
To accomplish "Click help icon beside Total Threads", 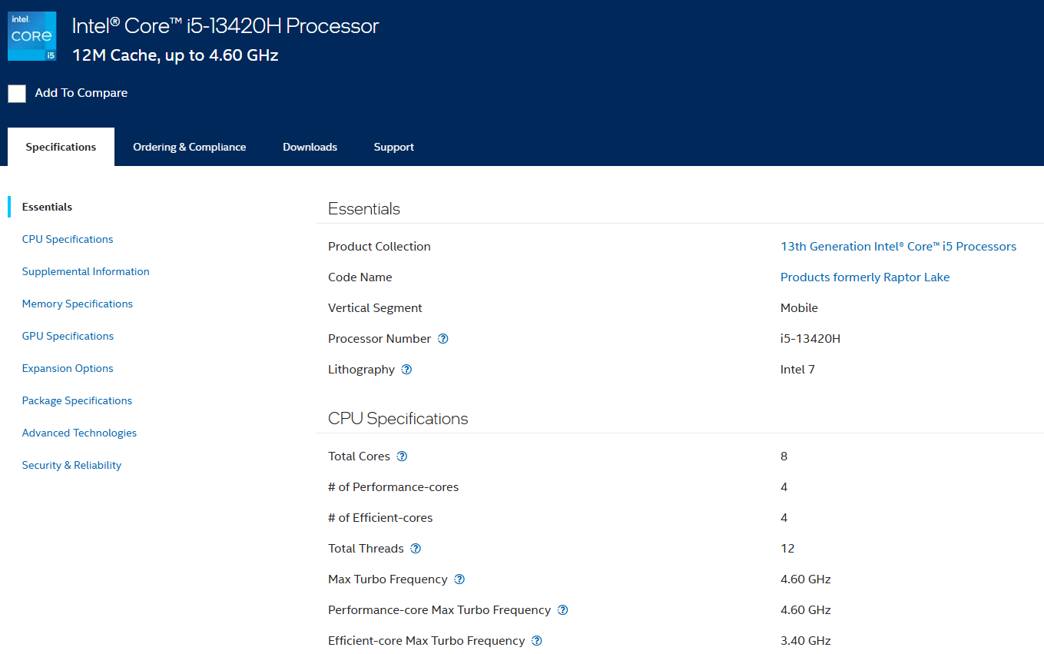I will click(x=416, y=549).
